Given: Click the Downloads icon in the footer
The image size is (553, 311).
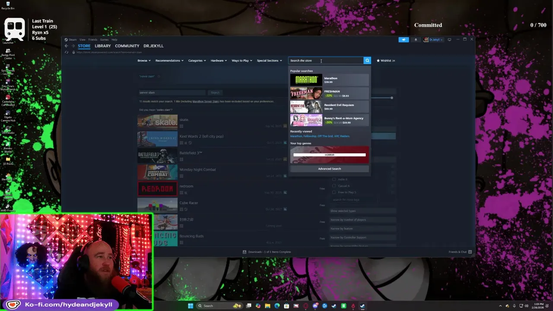Looking at the screenshot, I should 245,252.
